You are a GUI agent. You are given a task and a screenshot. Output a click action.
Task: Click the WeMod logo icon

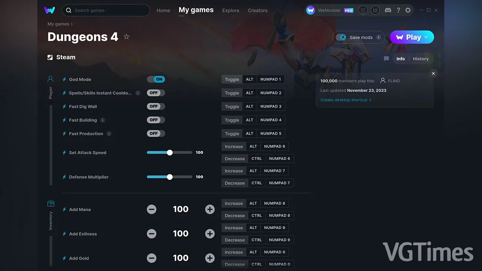[49, 10]
